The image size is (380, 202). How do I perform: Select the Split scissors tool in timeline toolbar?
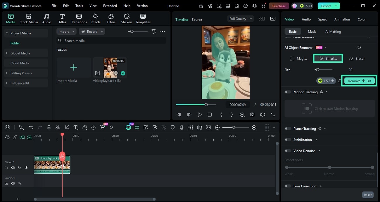[x=58, y=127]
